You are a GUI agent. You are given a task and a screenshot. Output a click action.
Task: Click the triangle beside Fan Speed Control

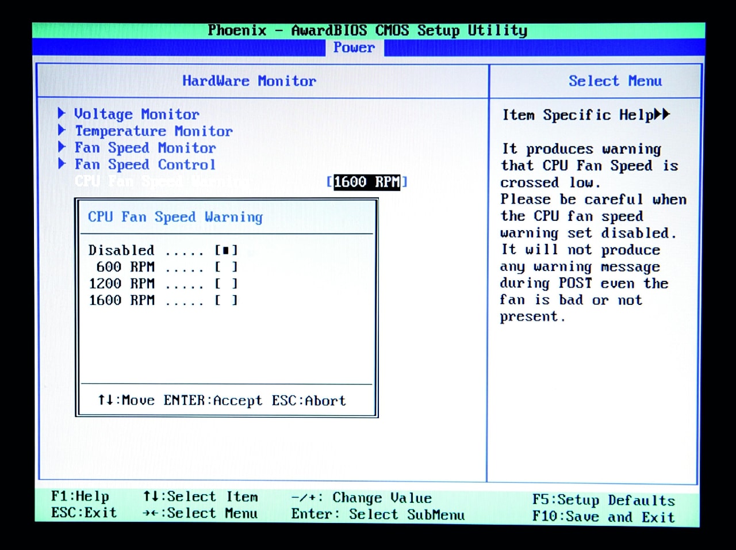click(62, 163)
